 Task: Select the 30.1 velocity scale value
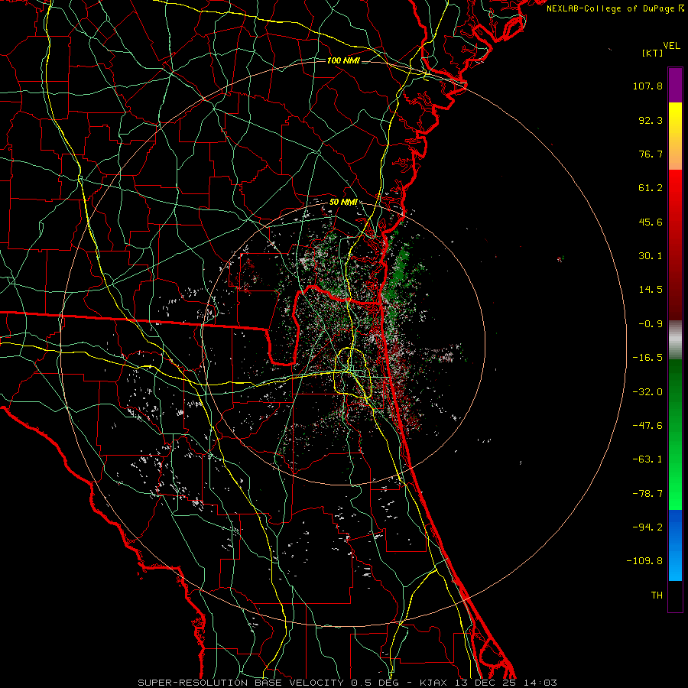coord(651,256)
